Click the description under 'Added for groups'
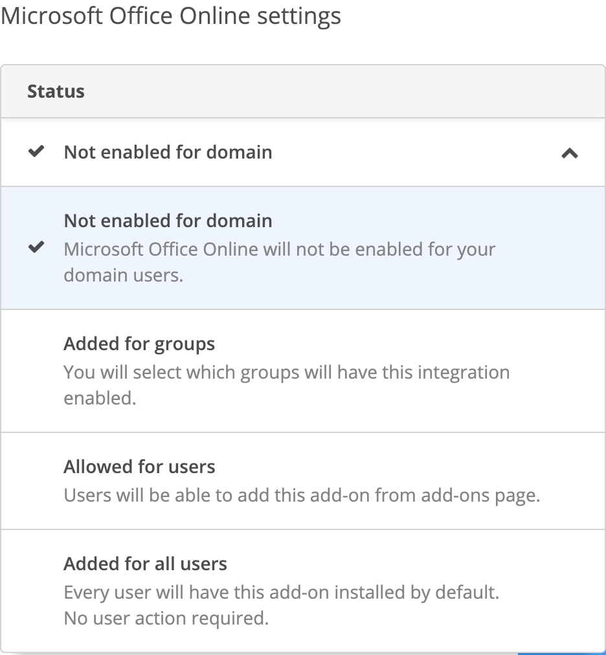Viewport: 606px width, 655px height. (286, 385)
